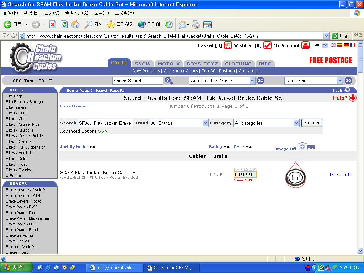This screenshot has height=273, width=364.
Task: Open the History clock icon
Action: pyautogui.click(x=169, y=25)
